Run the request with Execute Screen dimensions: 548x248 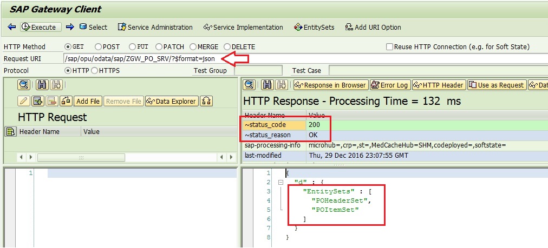pos(41,27)
